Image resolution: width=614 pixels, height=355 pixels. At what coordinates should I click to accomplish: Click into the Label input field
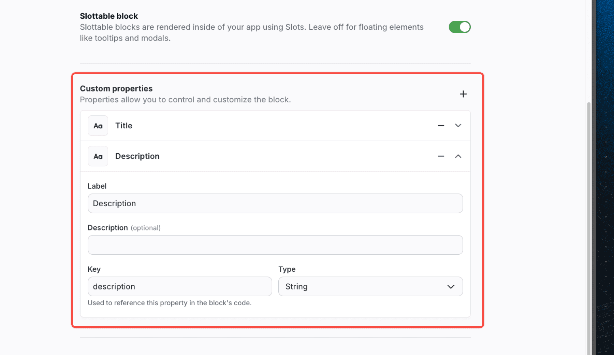(x=275, y=203)
